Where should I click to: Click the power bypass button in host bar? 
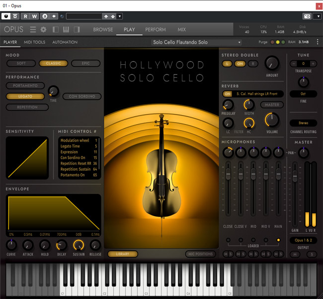[6, 16]
